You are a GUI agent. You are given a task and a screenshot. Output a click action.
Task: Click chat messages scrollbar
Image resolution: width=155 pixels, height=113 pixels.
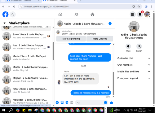[x=113, y=84]
